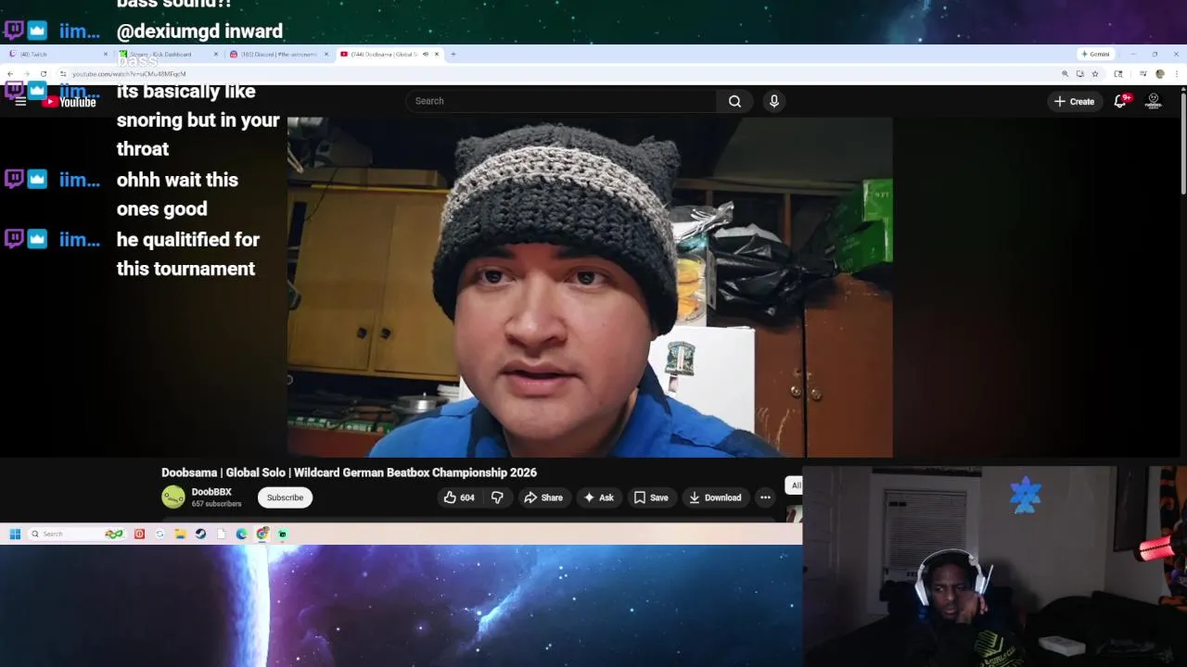Download the video
1187x667 pixels.
click(715, 497)
